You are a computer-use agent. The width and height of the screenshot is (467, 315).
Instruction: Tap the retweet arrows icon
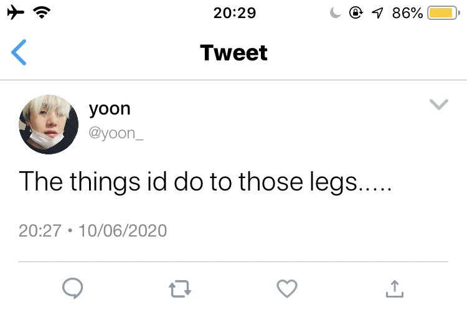[x=180, y=289]
